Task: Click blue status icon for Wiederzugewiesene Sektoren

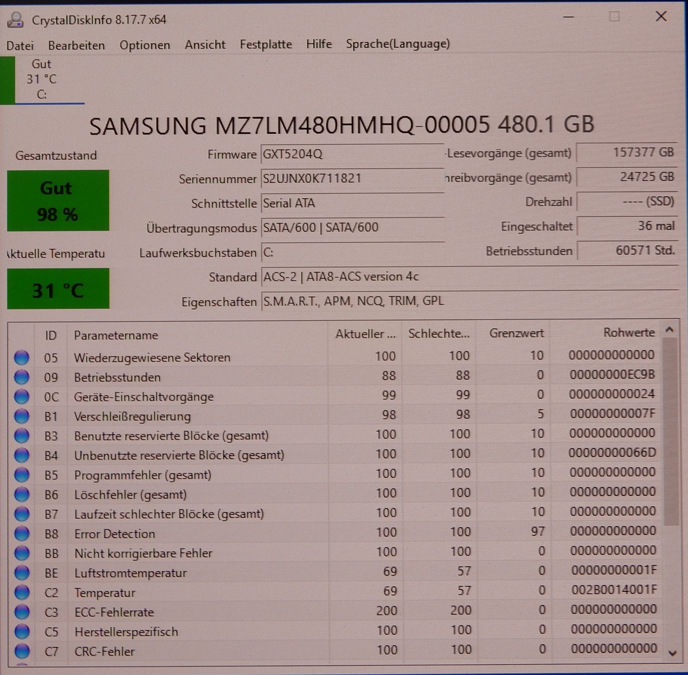Action: (x=21, y=357)
